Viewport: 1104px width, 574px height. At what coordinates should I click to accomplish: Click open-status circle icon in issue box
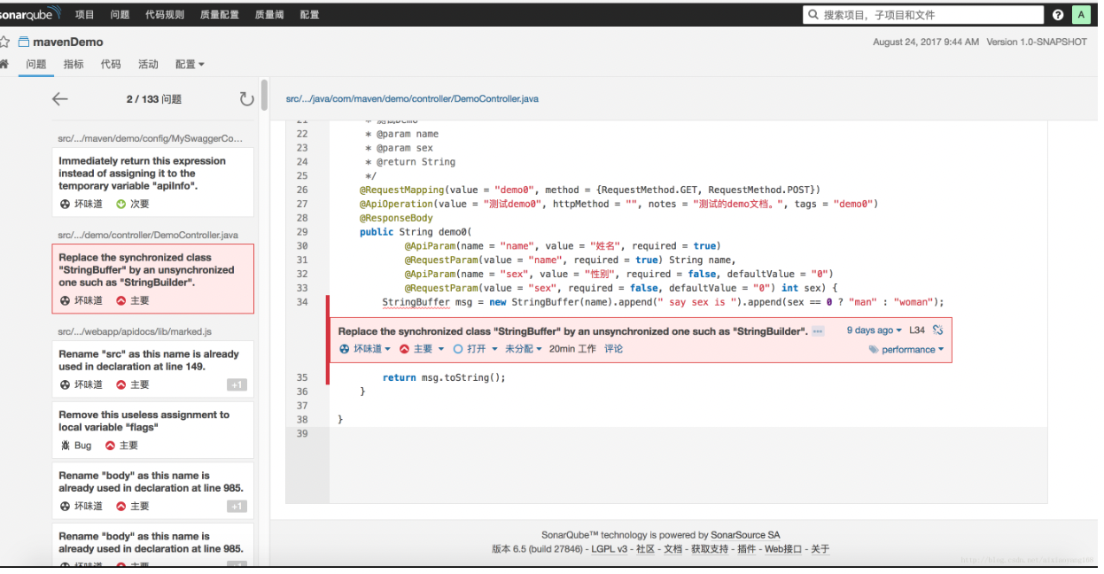pyautogui.click(x=458, y=349)
